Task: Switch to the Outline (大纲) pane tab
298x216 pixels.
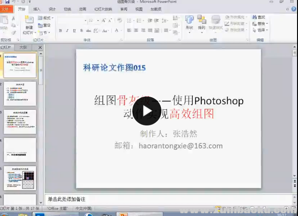Action: tap(23, 47)
